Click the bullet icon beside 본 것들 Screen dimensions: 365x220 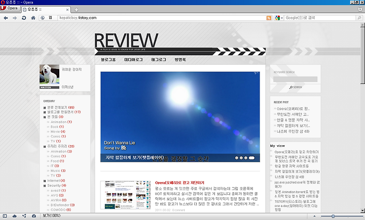45,117
